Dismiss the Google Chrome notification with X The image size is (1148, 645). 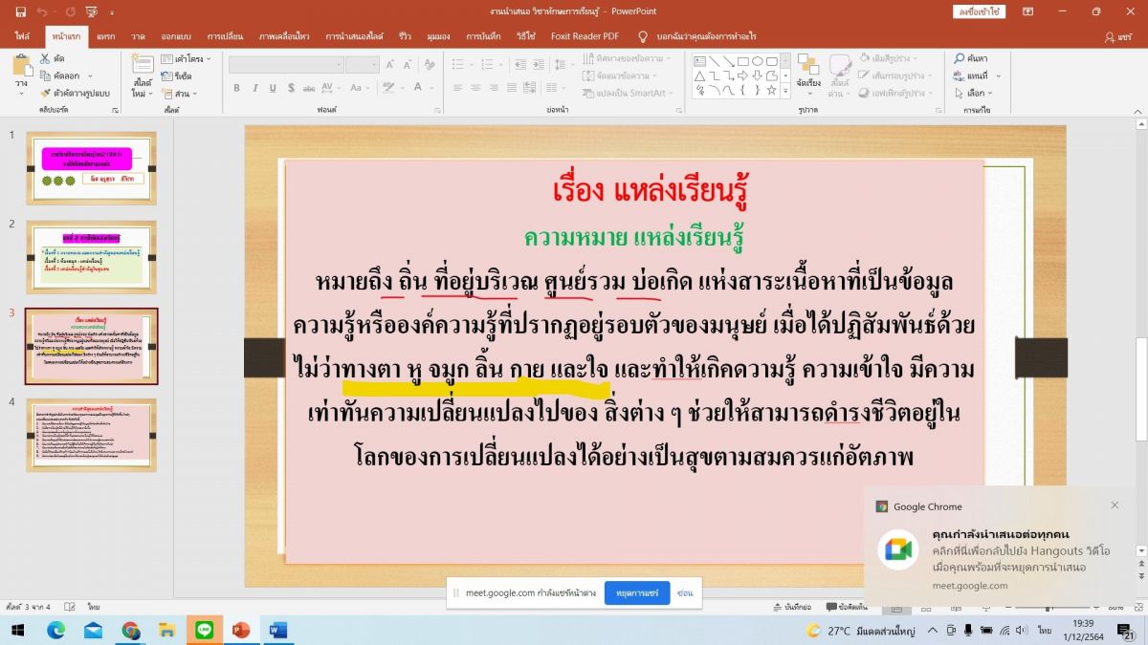(1115, 505)
